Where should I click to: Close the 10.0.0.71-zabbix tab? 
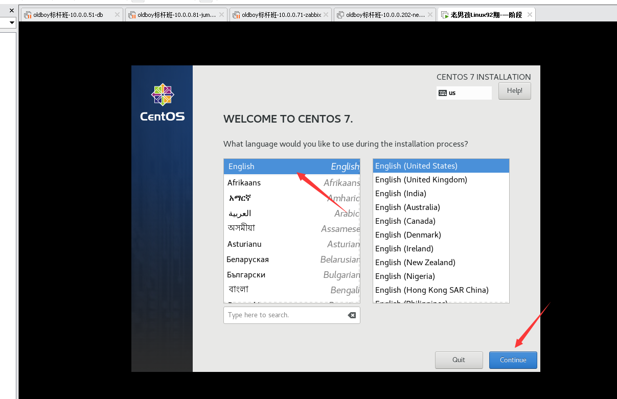326,15
